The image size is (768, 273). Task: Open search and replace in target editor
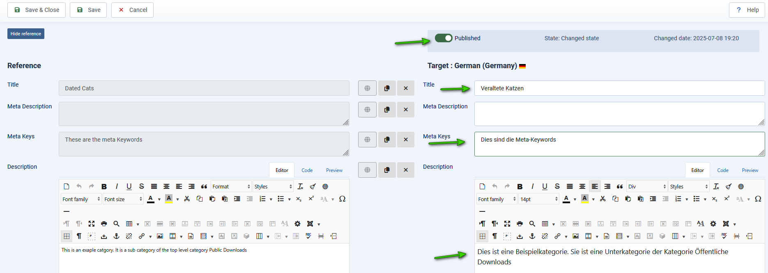point(532,224)
